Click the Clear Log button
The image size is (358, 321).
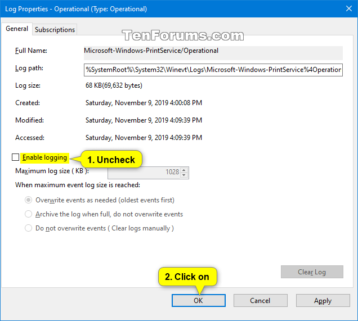pyautogui.click(x=312, y=272)
